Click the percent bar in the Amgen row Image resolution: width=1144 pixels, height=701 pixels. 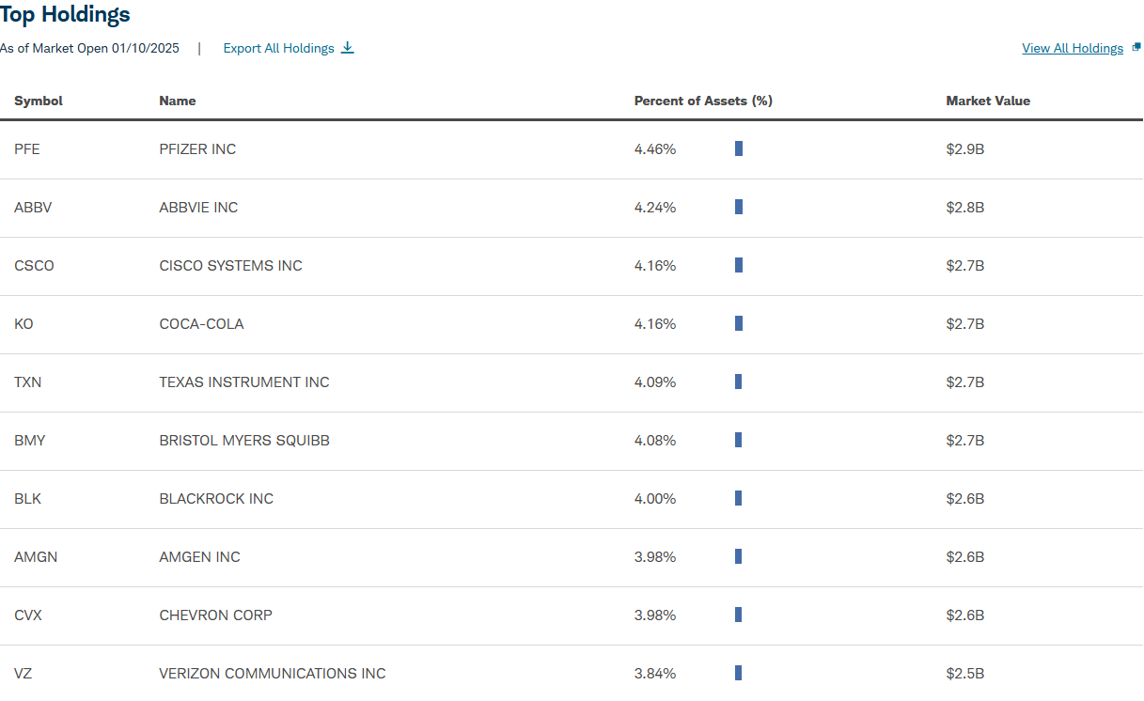739,556
